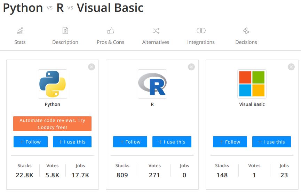Click the Decisions arrows icon

(x=246, y=31)
